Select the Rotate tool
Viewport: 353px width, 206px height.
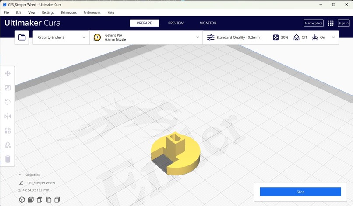pyautogui.click(x=7, y=102)
